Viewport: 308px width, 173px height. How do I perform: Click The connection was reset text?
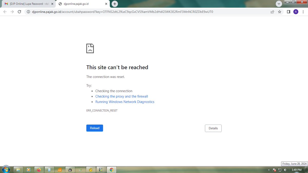105,77
